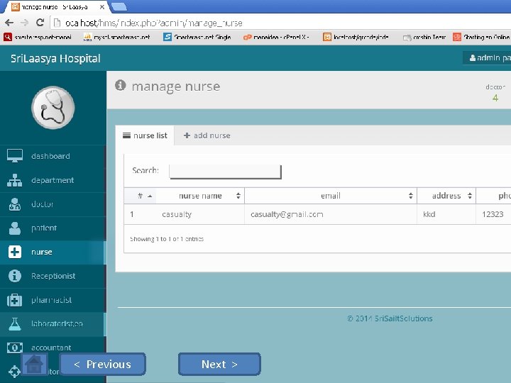Image resolution: width=511 pixels, height=383 pixels.
Task: Sort table by nurse name column
Action: coord(200,196)
